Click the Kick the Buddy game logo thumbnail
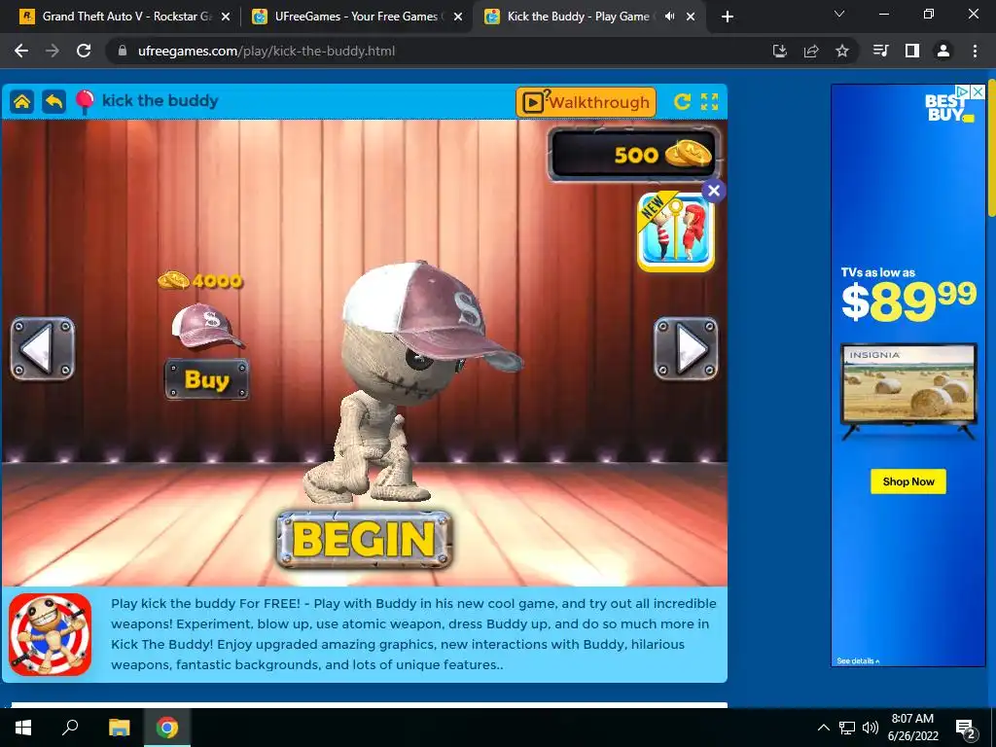996x747 pixels. click(51, 634)
